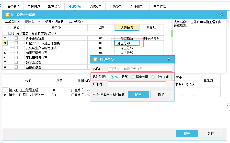Click 增加费用项 in the toolbar
230x143 pixels.
point(13,22)
